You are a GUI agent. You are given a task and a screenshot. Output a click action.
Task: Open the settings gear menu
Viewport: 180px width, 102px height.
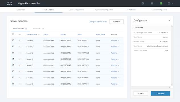pos(169,3)
